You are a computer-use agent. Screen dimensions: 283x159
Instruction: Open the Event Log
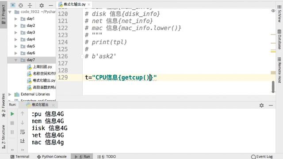tap(262, 156)
